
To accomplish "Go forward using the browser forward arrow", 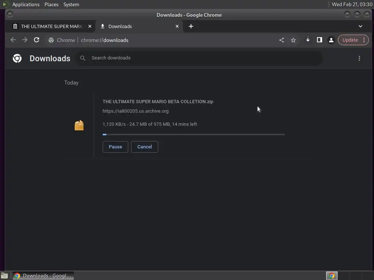I will (x=25, y=40).
